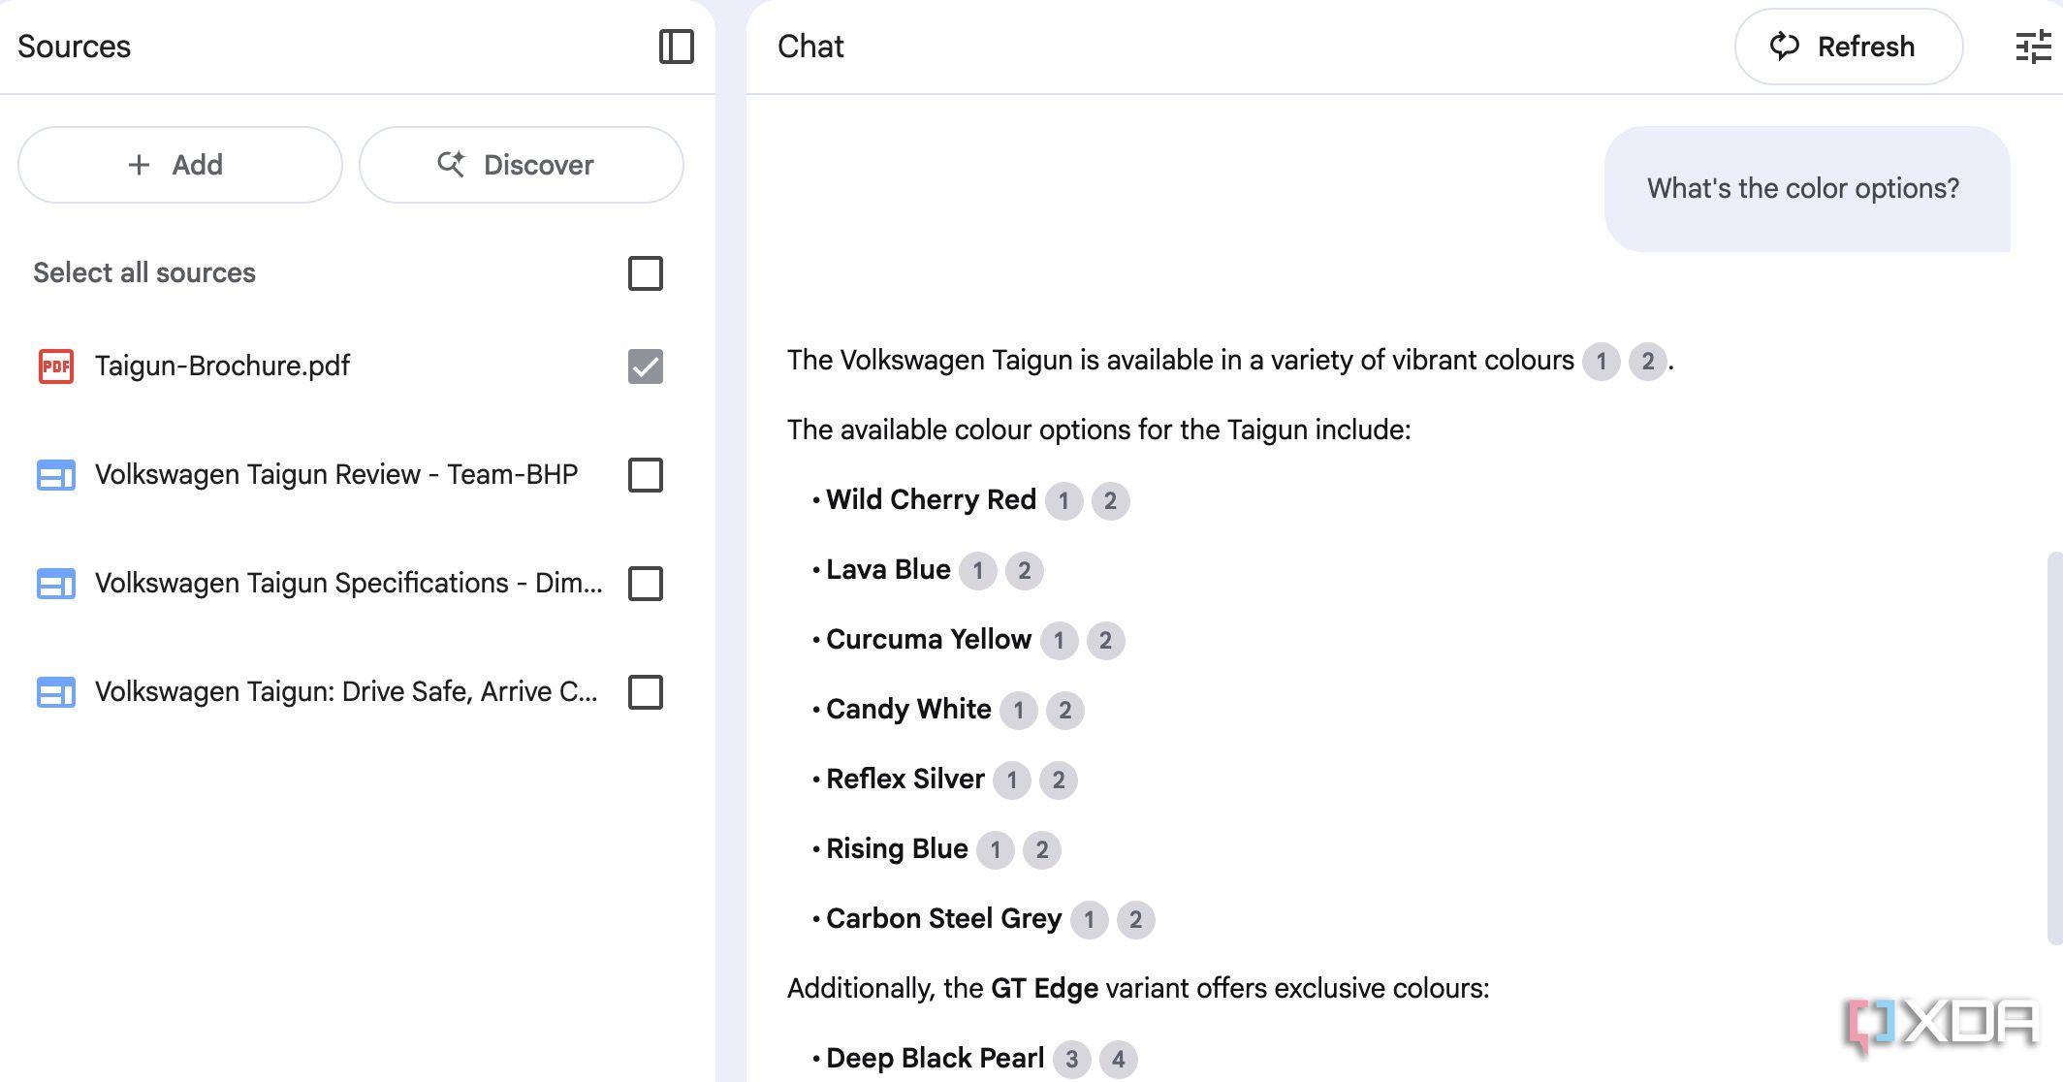Click the 'Wild Cherry Red' list item text
Viewport: 2063px width, 1082px height.
tap(931, 499)
